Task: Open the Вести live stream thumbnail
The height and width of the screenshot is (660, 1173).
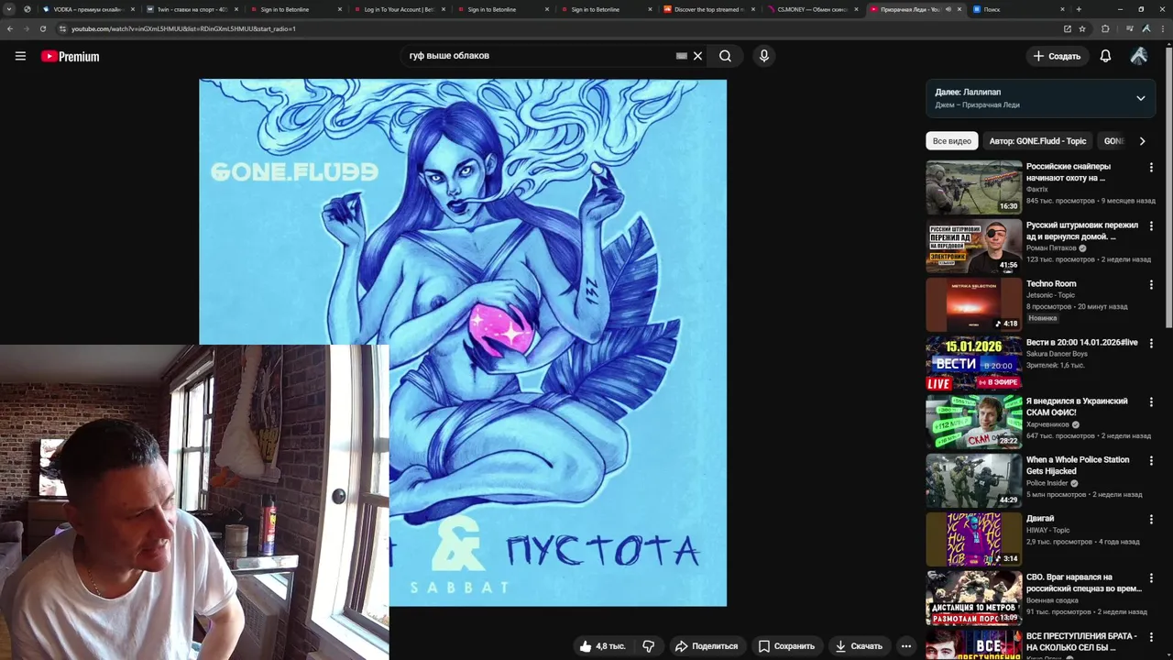Action: pyautogui.click(x=973, y=363)
